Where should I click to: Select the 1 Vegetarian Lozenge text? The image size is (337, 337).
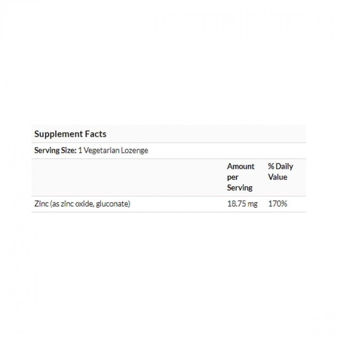click(x=113, y=150)
